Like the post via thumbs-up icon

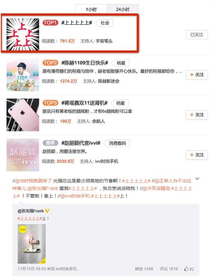[x=186, y=269]
